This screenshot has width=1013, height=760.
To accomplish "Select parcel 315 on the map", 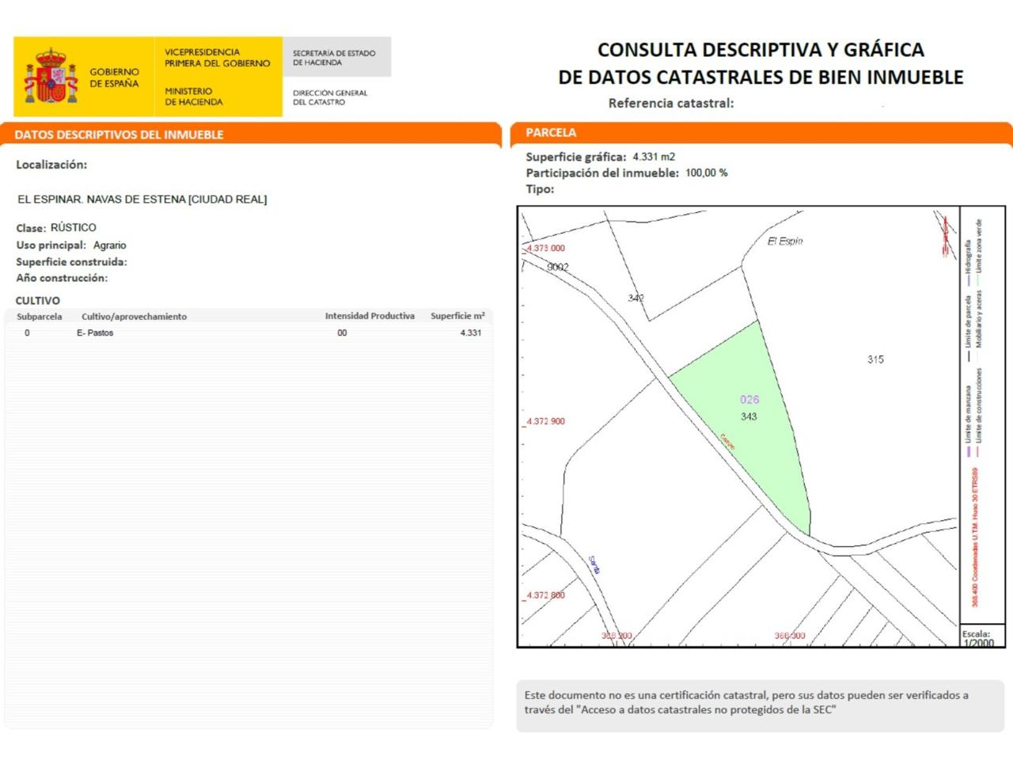I will 875,359.
